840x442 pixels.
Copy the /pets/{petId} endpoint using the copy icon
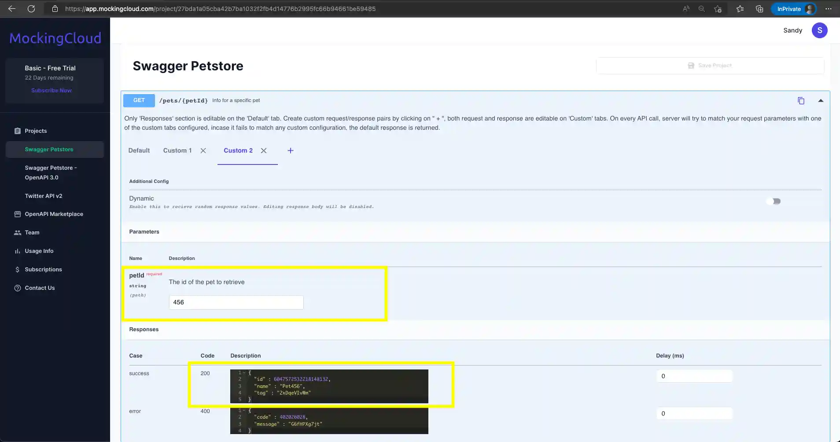click(801, 100)
